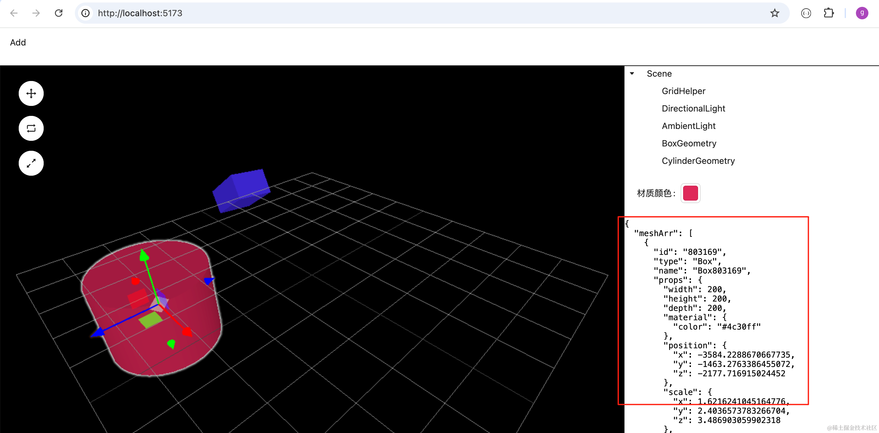The image size is (879, 433).
Task: Select CylinderGeometry in the scene tree
Action: [x=698, y=161]
